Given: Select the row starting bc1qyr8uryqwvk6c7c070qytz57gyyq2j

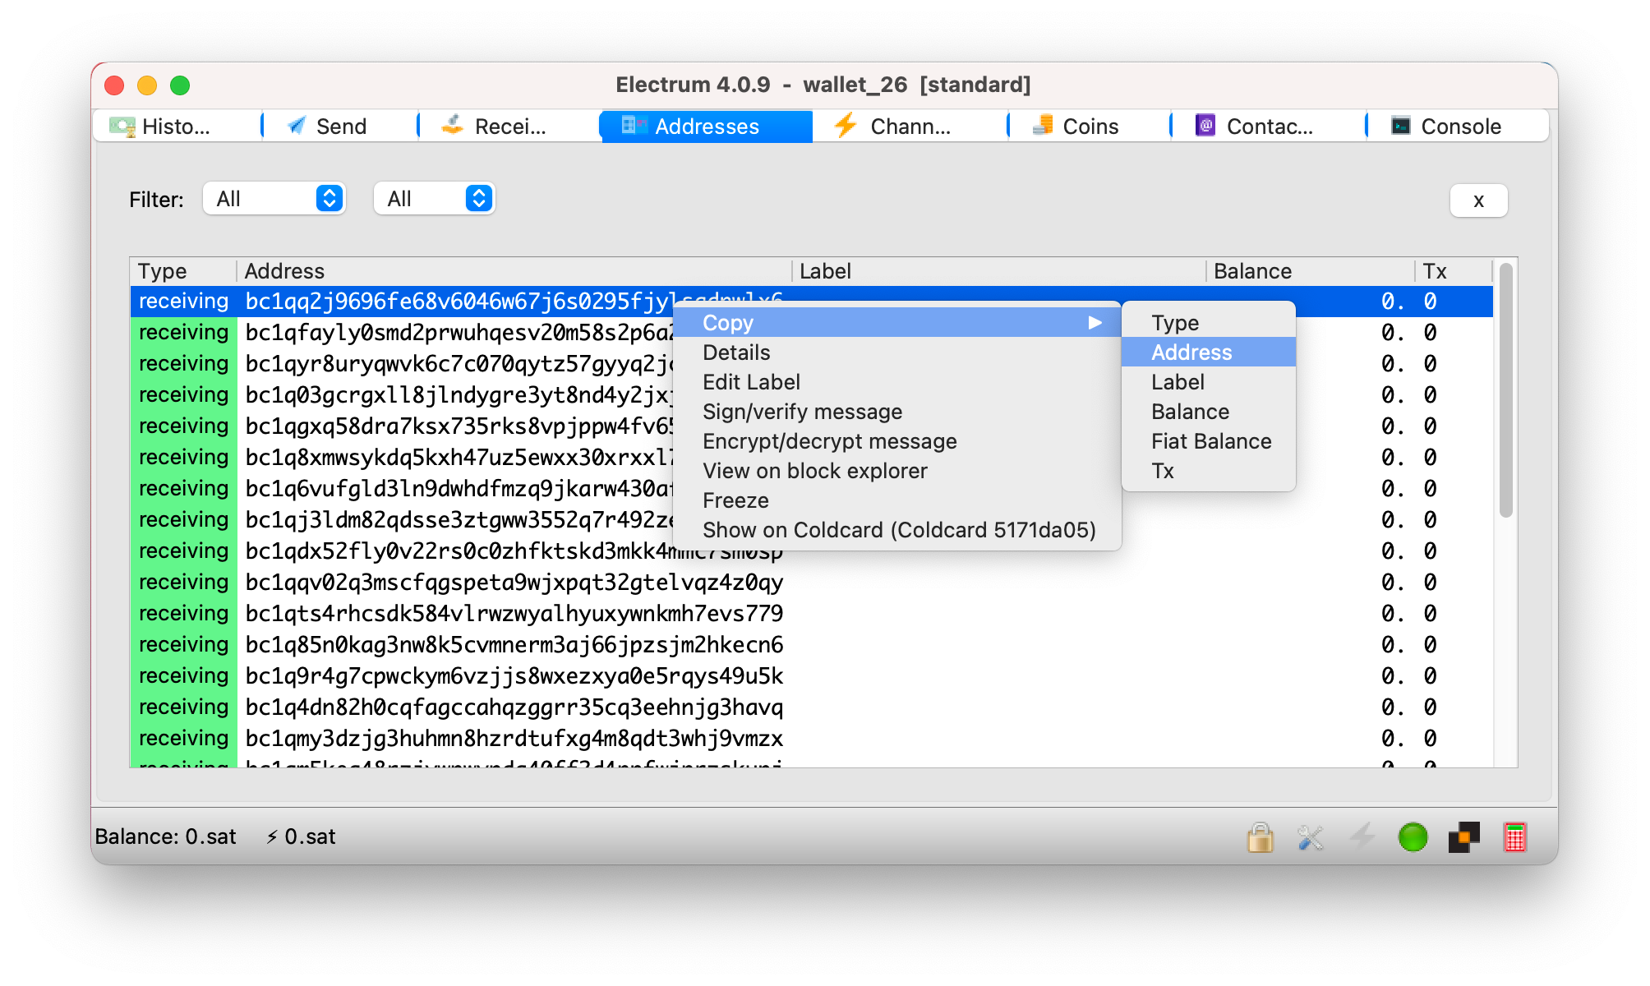Looking at the screenshot, I should click(x=459, y=363).
